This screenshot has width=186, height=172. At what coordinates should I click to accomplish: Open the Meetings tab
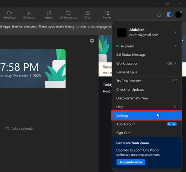coord(10,15)
